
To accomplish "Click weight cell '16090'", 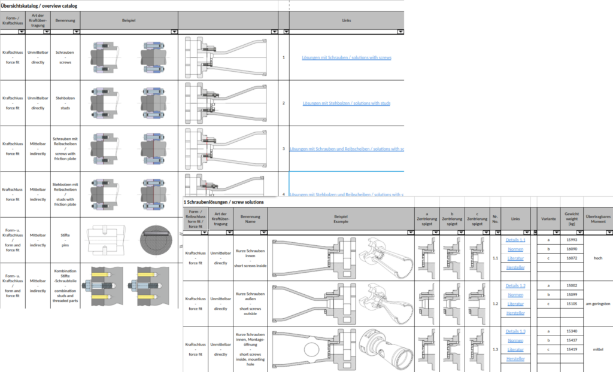I will pyautogui.click(x=572, y=249).
